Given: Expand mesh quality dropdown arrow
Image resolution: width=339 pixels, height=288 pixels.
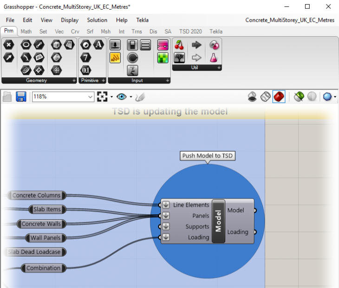Looking at the screenshot, I should pyautogui.click(x=335, y=97).
